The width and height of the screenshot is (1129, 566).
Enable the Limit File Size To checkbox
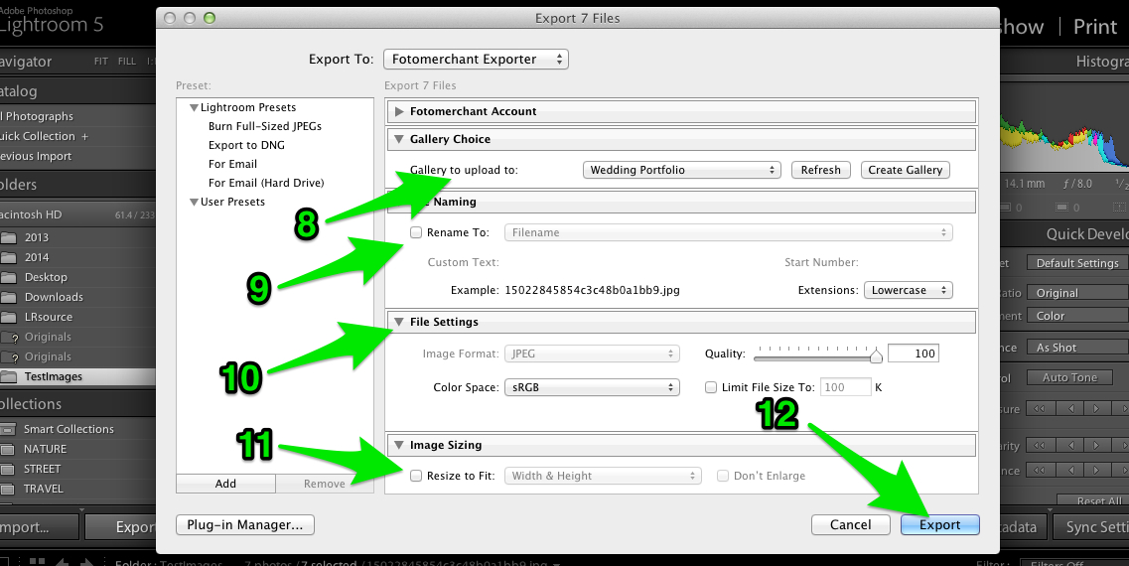click(711, 387)
